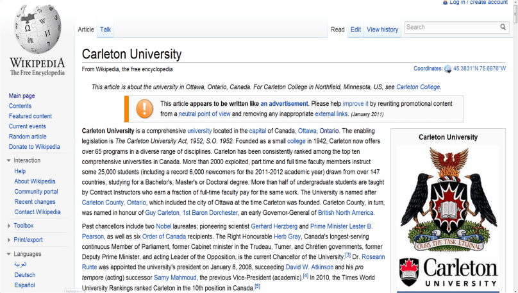Open the Talk tab
Image resolution: width=518 pixels, height=293 pixels.
(x=105, y=29)
